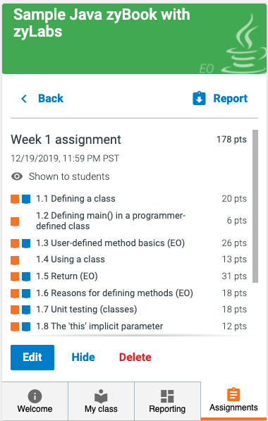The height and width of the screenshot is (421, 268).
Task: Click blue challenge square for 1.5 Return (EO)
Action: pos(26,276)
